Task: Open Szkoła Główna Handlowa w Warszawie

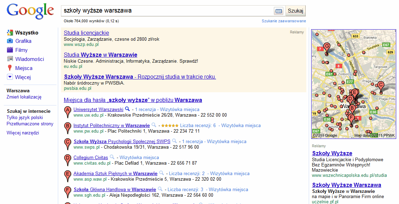Action: point(115,189)
